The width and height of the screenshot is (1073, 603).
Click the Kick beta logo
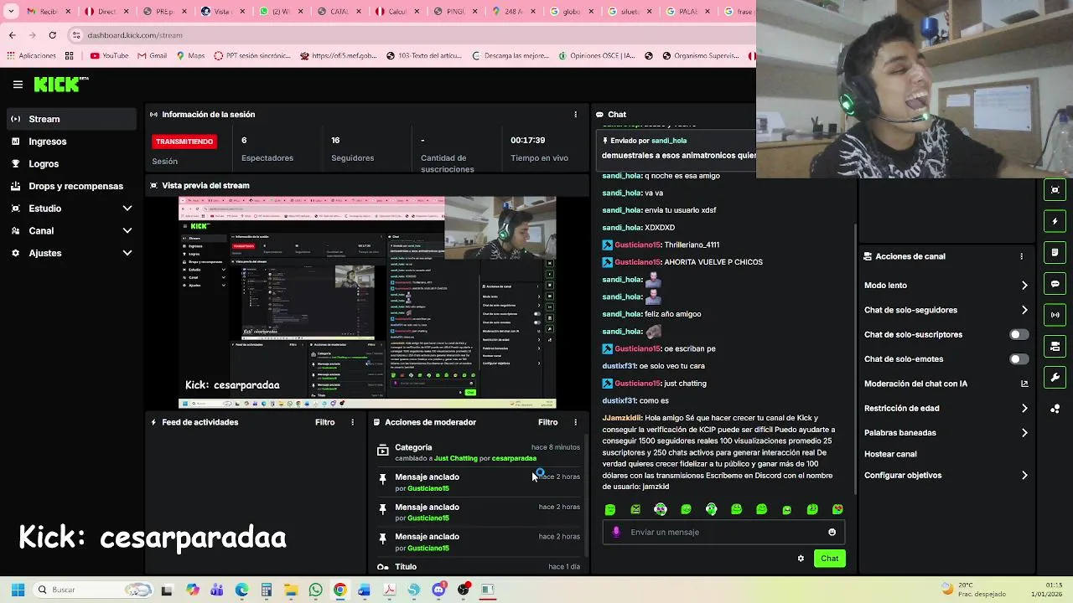point(61,84)
